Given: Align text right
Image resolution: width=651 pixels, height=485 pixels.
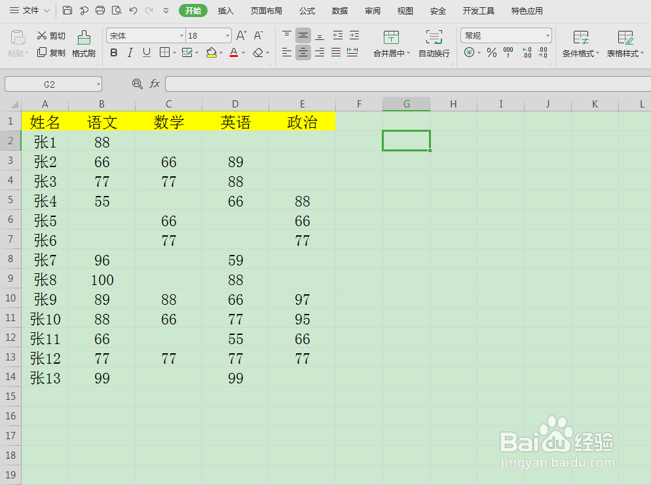Looking at the screenshot, I should (x=319, y=53).
